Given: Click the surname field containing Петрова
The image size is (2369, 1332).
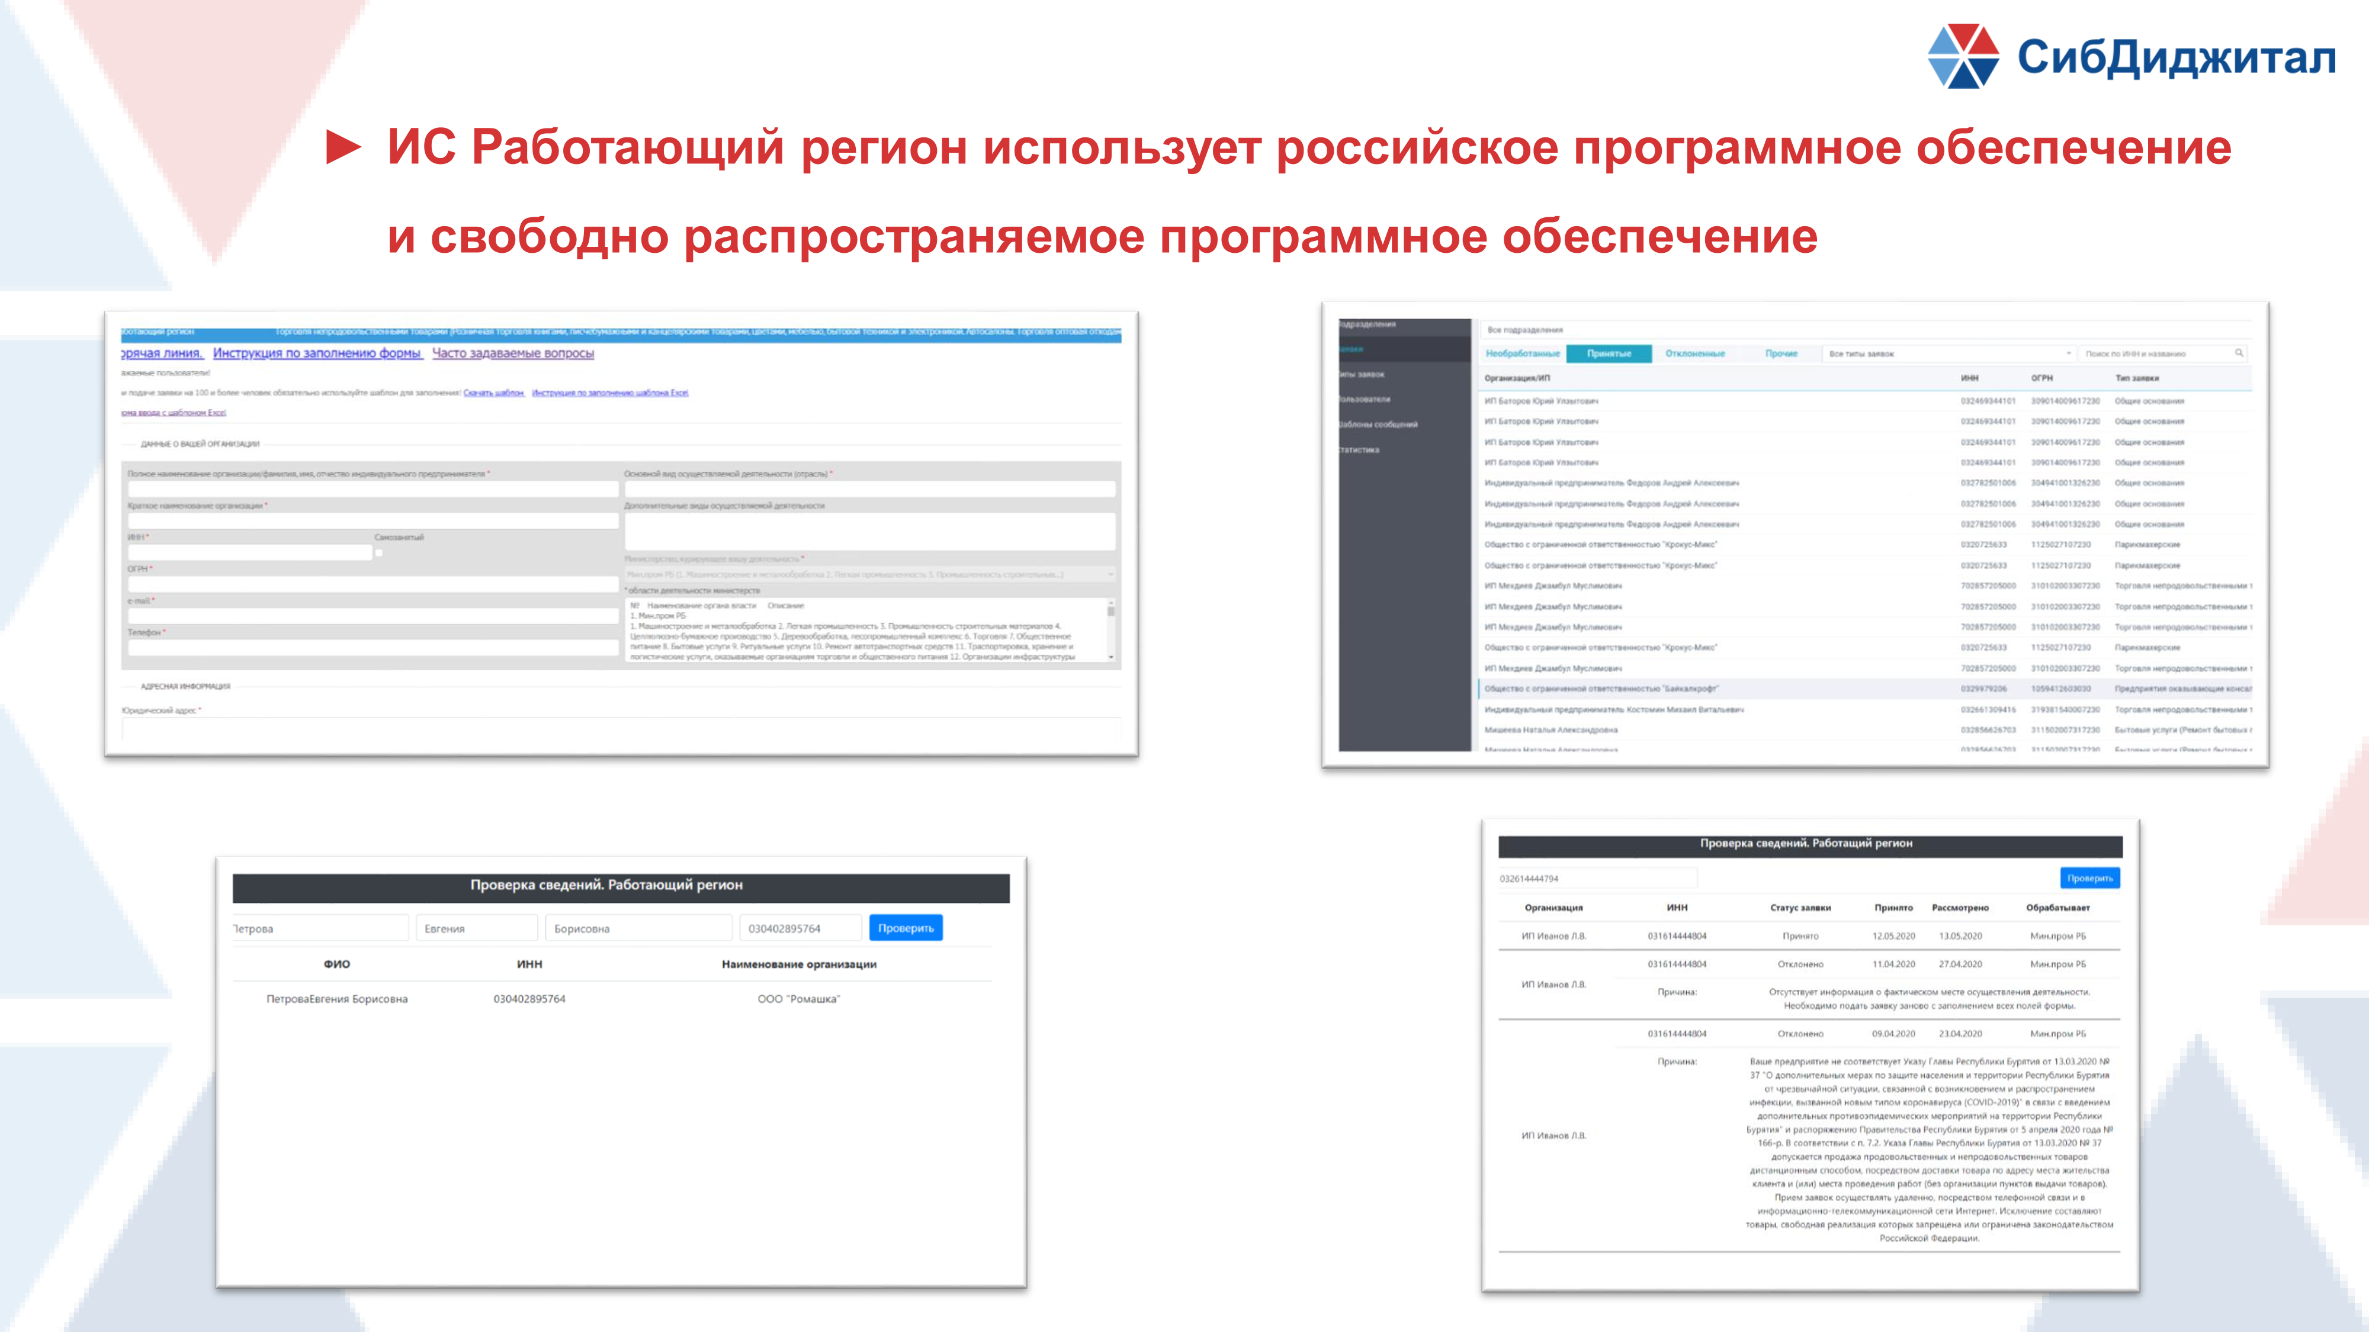Looking at the screenshot, I should (320, 928).
